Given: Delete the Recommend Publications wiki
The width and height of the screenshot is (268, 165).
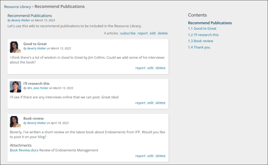Looking at the screenshot, I should [x=163, y=33].
